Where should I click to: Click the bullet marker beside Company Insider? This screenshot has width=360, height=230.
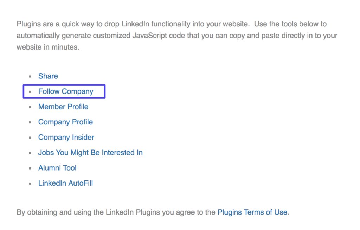[x=30, y=138]
